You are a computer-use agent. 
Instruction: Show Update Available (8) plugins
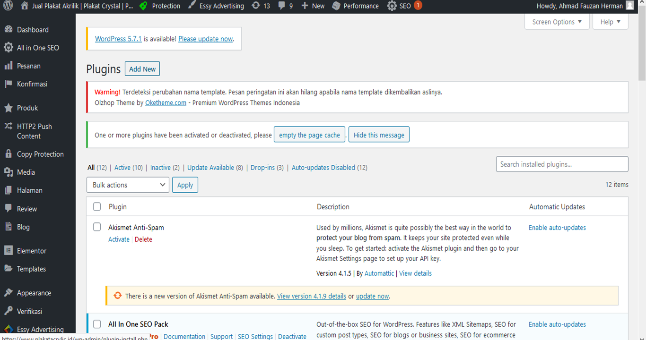(x=215, y=168)
